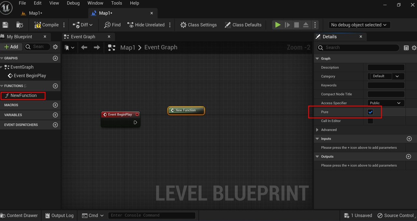The image size is (417, 221).
Task: Close the Details panel tab
Action: coord(361,37)
